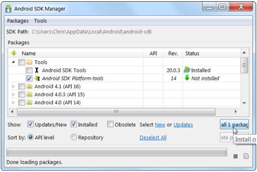Click the Deselect All link
Image resolution: width=257 pixels, height=172 pixels.
[153, 137]
